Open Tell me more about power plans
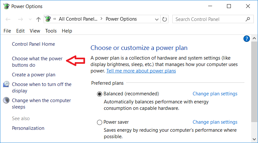This screenshot has height=143, width=258. 141,71
